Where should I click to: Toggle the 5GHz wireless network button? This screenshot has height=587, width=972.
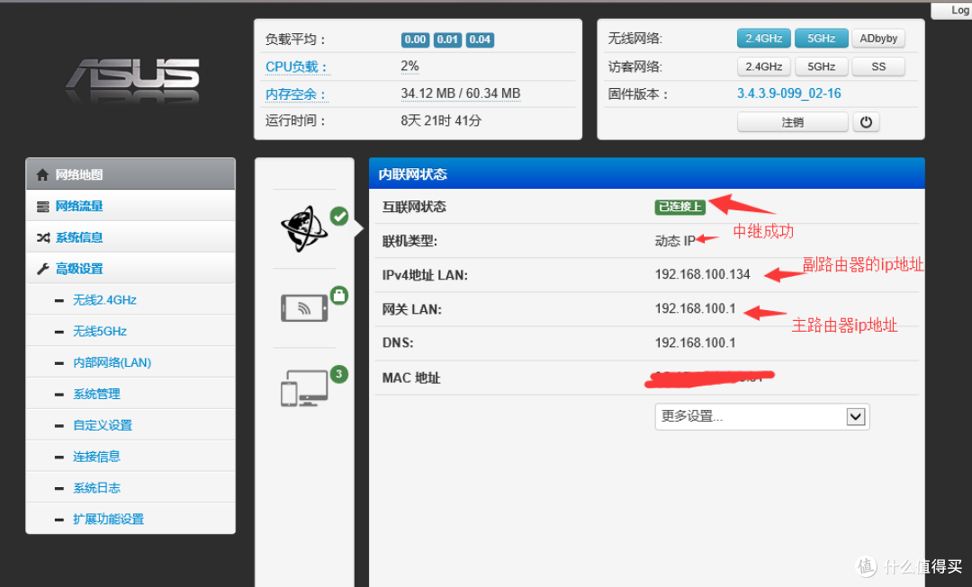[822, 39]
